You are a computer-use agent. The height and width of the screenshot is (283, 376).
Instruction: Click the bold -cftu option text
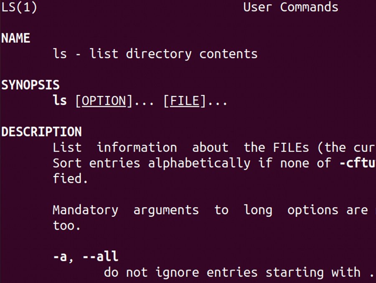(x=357, y=163)
